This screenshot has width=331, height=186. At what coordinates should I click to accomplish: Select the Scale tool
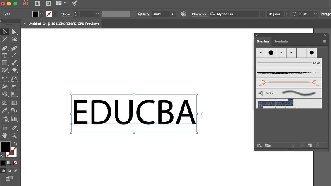coord(14,79)
